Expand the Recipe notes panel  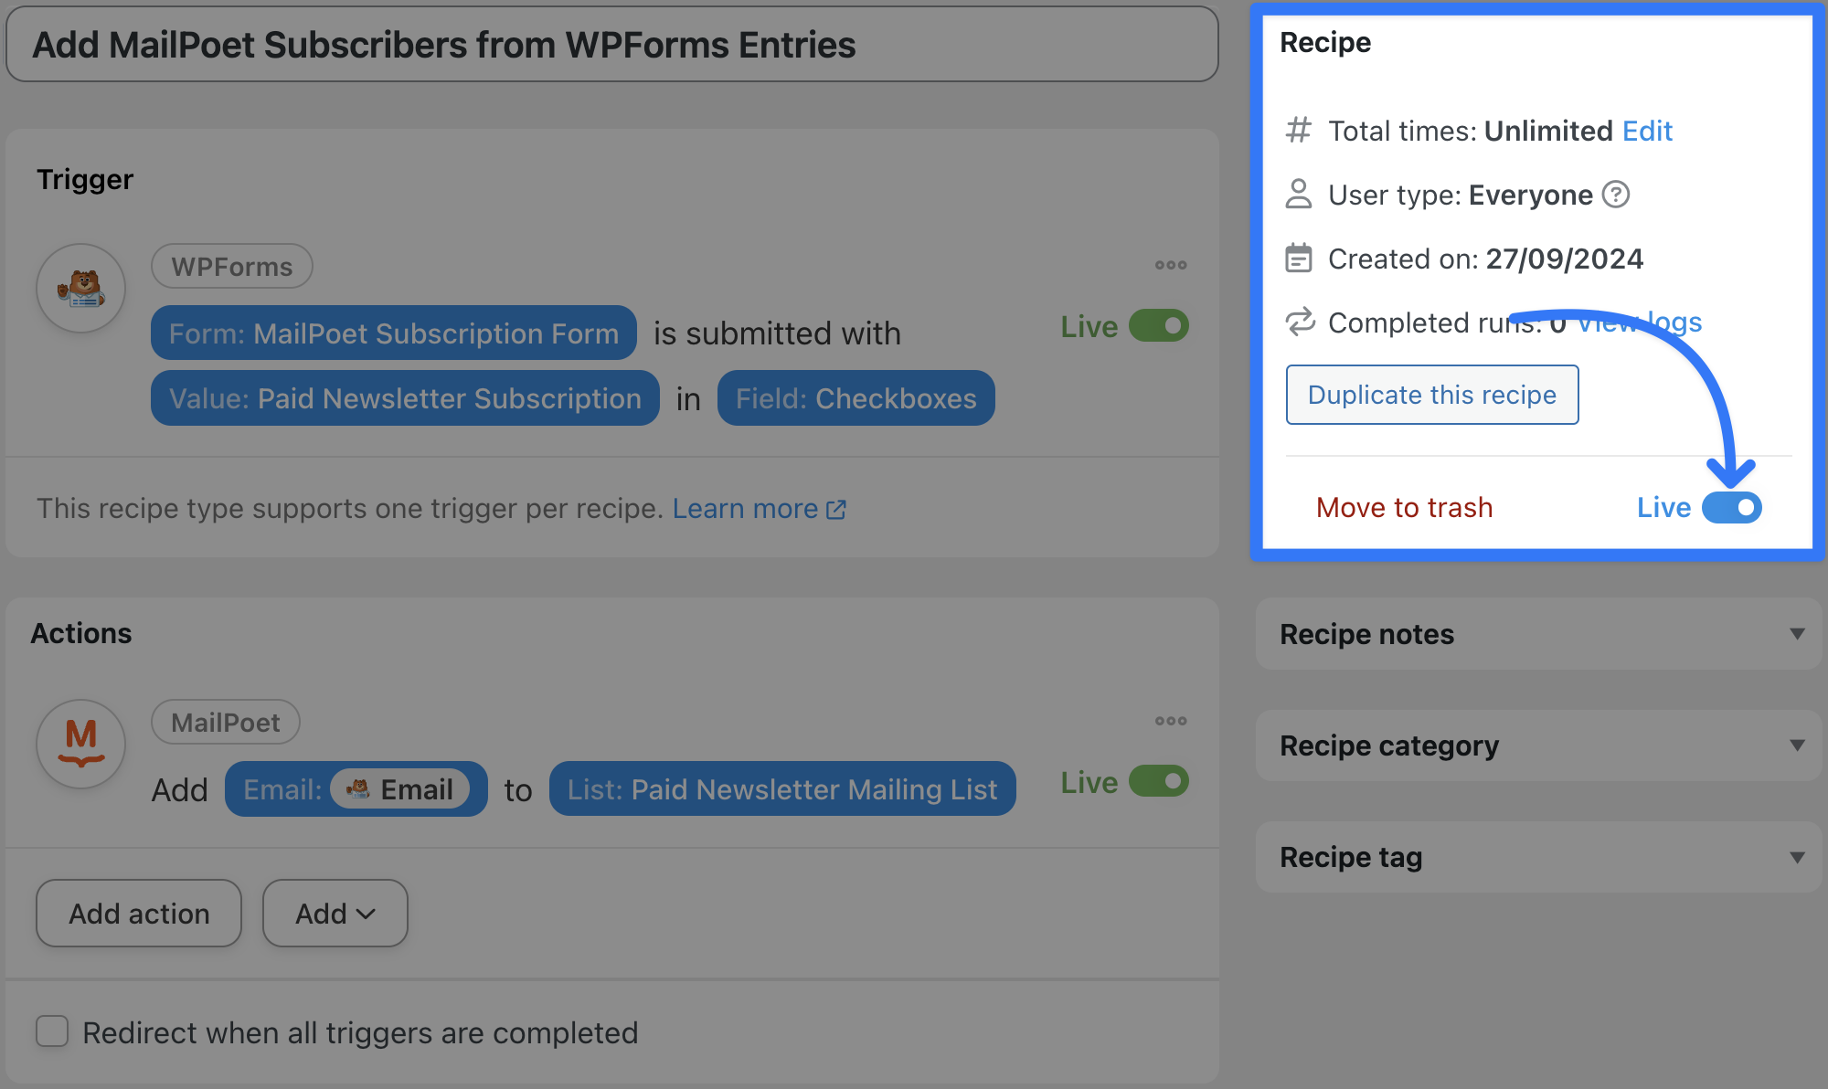pyautogui.click(x=1796, y=634)
